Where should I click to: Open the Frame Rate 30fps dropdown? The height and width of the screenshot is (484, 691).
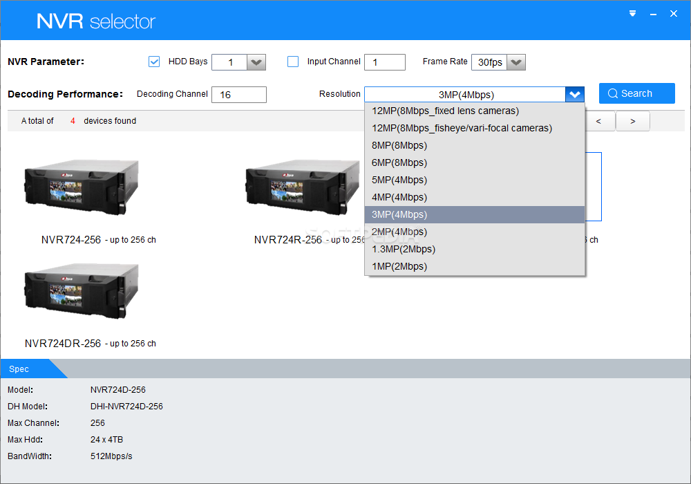(516, 62)
